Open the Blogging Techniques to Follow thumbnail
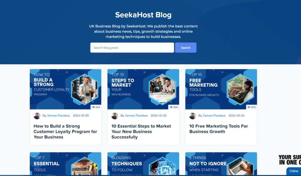 [143, 164]
